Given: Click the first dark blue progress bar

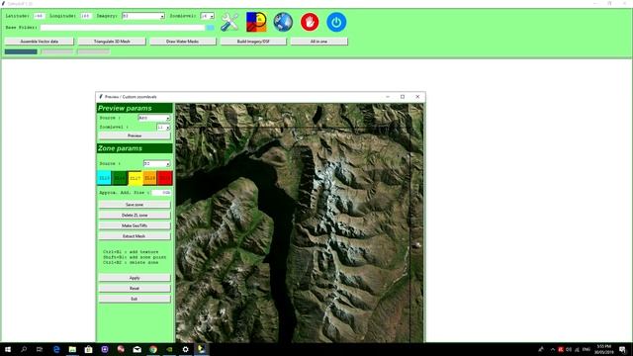Looking at the screenshot, I should tap(21, 51).
